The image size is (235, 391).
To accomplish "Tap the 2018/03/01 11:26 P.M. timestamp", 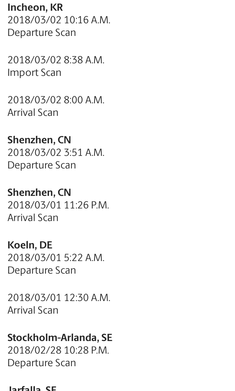I will click(58, 205).
